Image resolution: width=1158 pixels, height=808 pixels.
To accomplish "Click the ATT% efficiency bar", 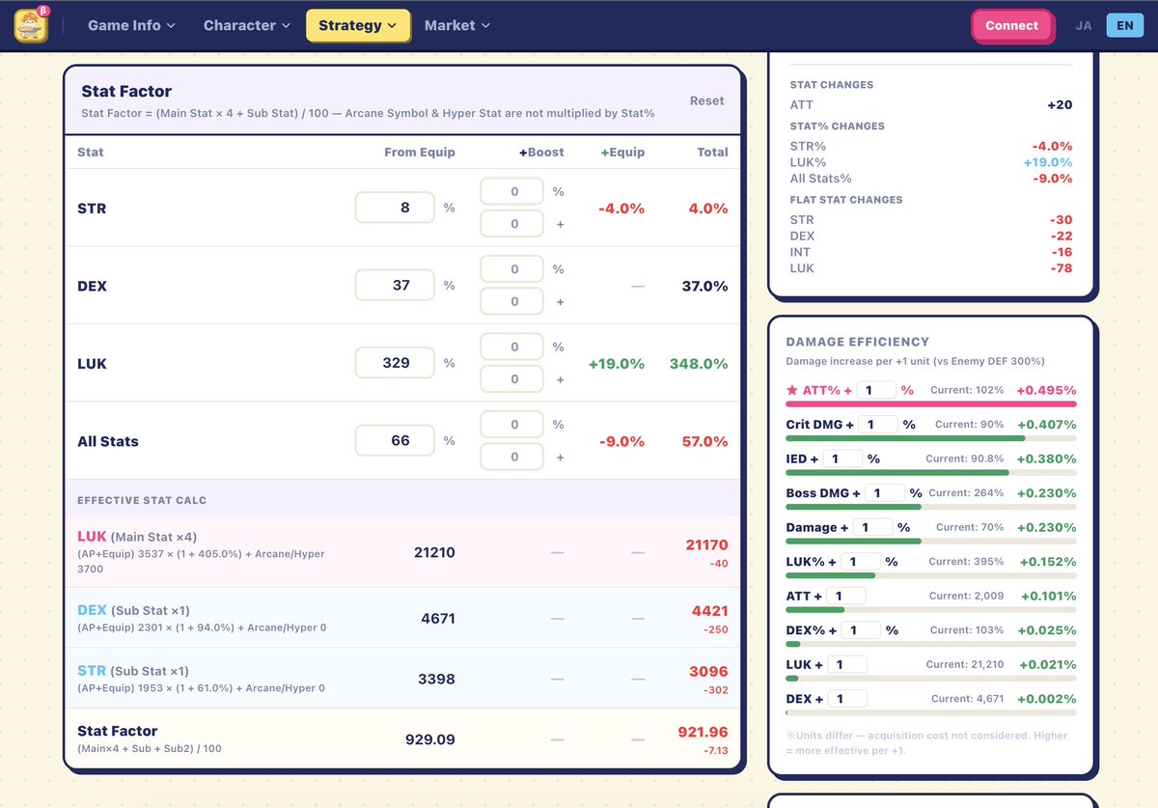I will (931, 404).
